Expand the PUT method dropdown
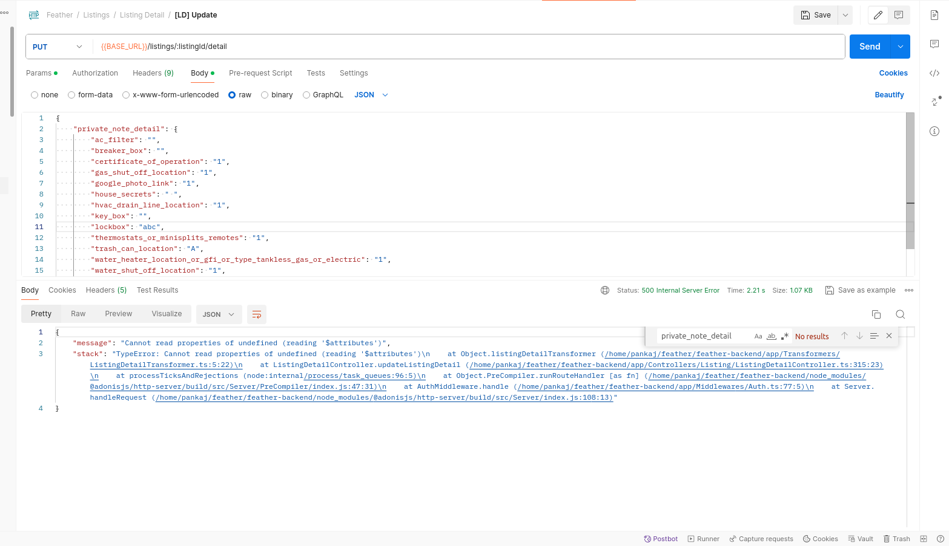 point(58,47)
